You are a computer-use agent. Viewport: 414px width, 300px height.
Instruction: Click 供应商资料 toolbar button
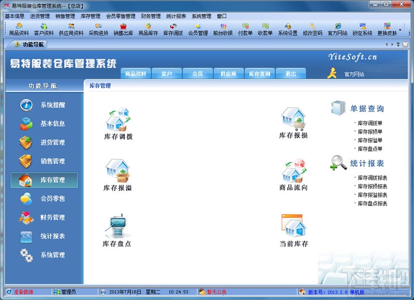pyautogui.click(x=71, y=29)
